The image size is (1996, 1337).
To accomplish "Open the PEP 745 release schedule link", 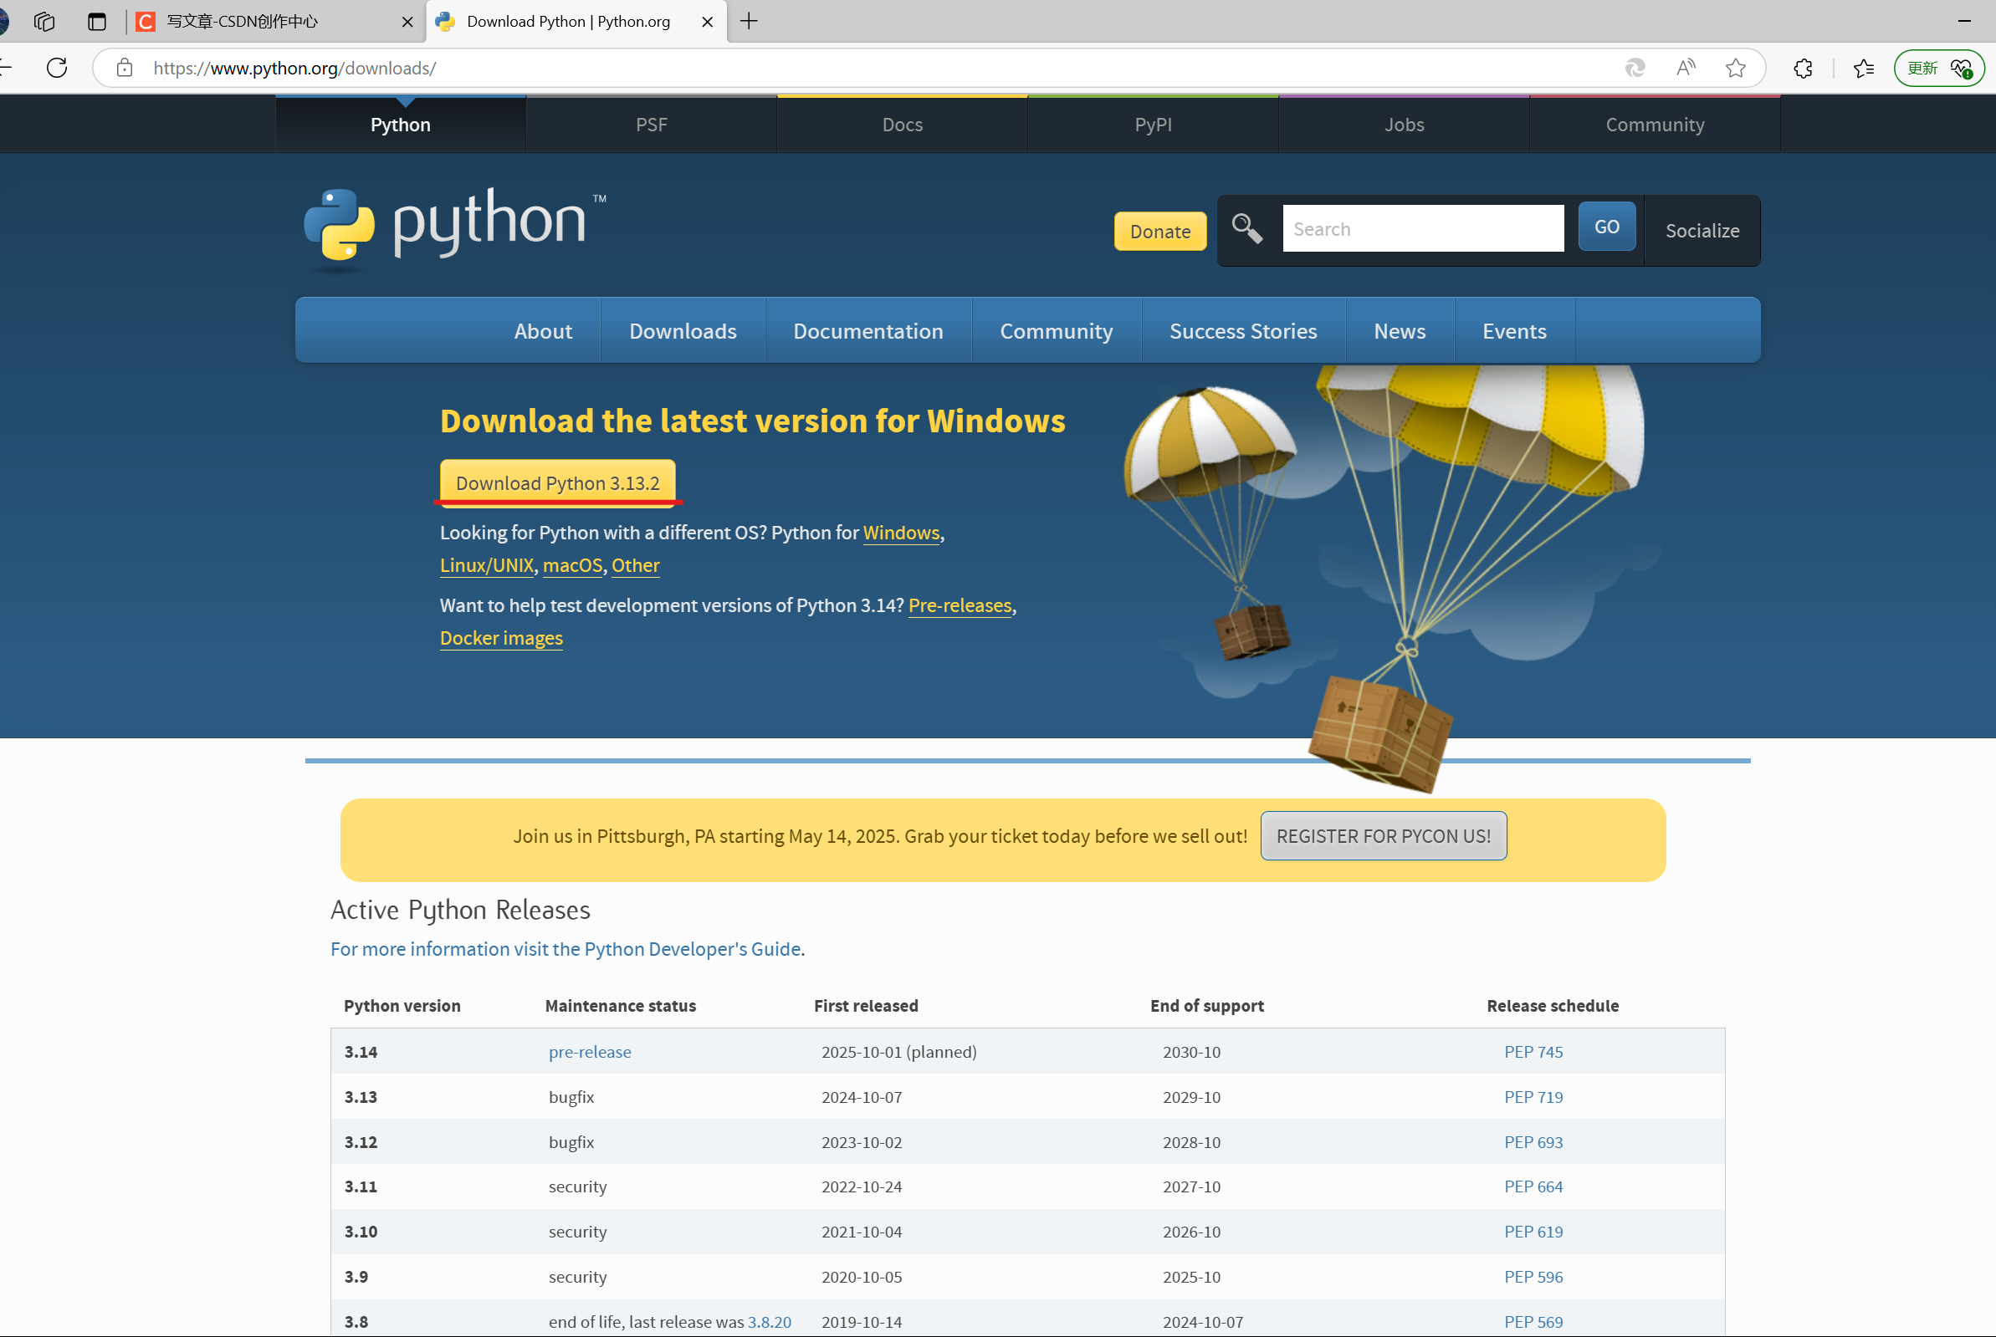I will click(x=1533, y=1051).
